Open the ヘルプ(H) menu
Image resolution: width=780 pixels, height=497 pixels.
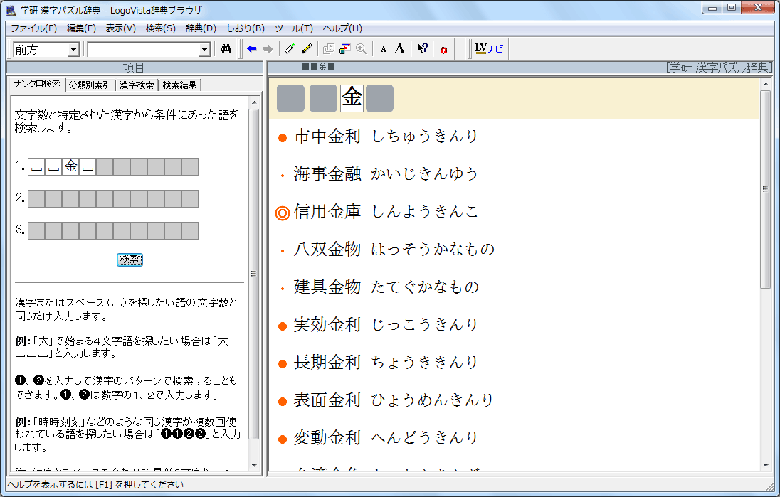tap(342, 28)
